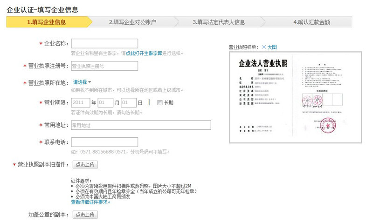The width and height of the screenshot is (373, 222).
Task: Focus the 联系电话 input field
Action: (x=104, y=142)
